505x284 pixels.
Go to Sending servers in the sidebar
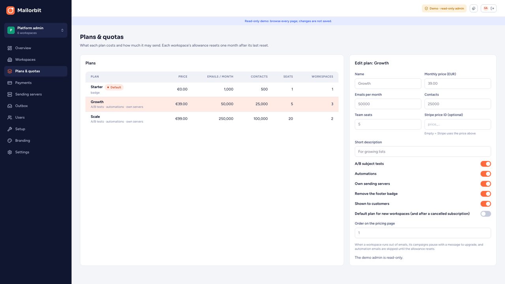(x=36, y=94)
